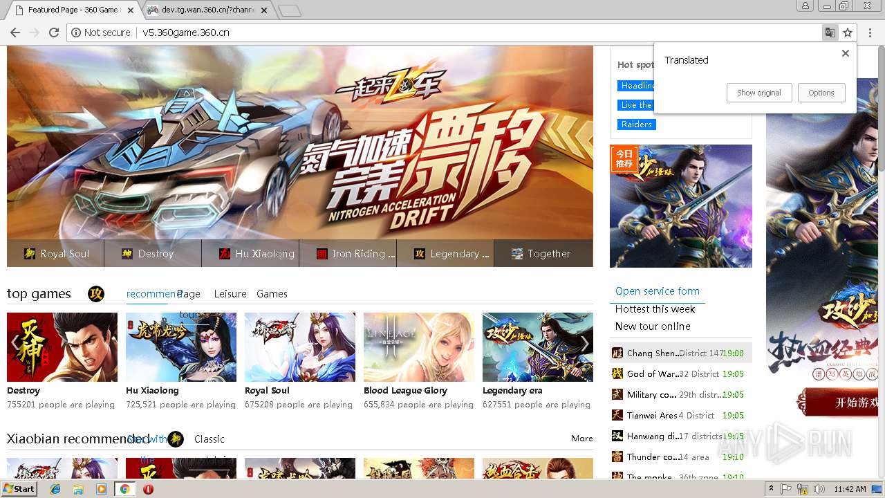Click the round icon beside Xiaobian recommended
This screenshot has height=498, width=885.
pos(176,439)
